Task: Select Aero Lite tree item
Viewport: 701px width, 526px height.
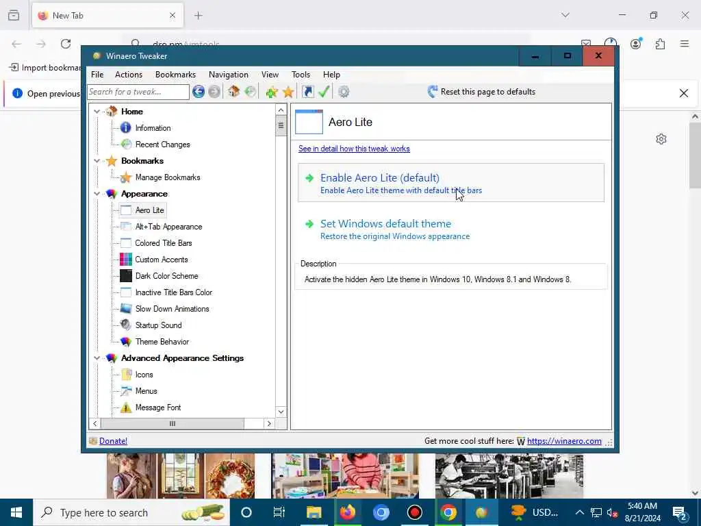Action: click(149, 210)
